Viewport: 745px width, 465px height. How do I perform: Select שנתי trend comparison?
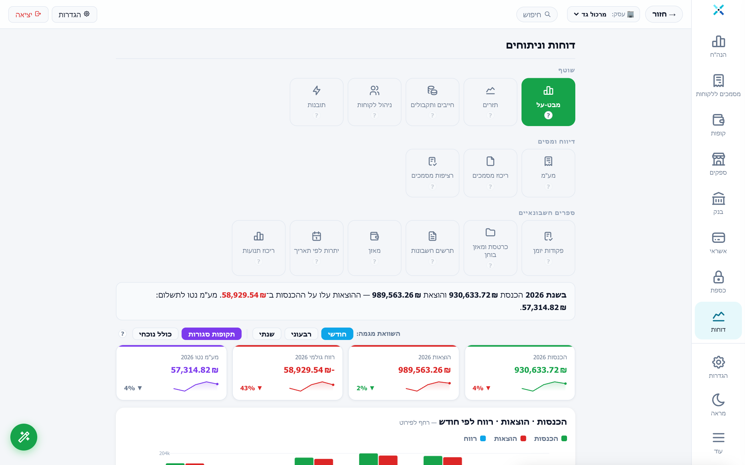pyautogui.click(x=267, y=334)
